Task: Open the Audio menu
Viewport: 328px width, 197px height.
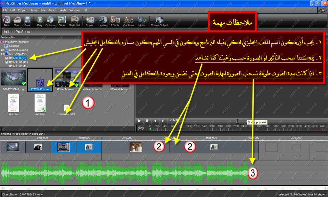Action: (52, 10)
